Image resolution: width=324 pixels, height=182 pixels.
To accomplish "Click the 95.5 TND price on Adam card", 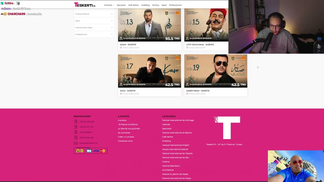I will 172,39.
